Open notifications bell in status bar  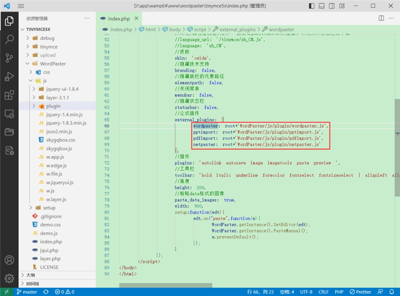[x=392, y=292]
